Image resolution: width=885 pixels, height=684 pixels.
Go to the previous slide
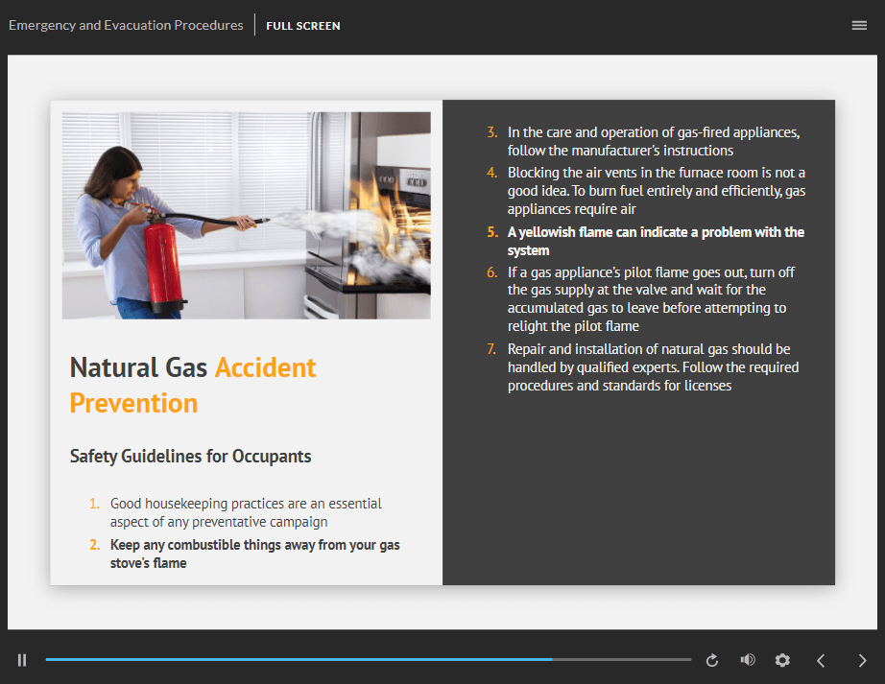point(822,660)
